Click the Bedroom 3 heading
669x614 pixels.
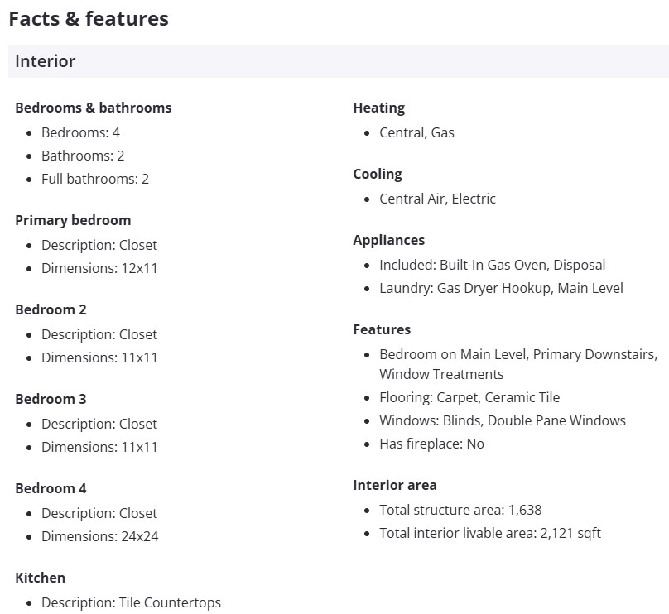pyautogui.click(x=51, y=399)
